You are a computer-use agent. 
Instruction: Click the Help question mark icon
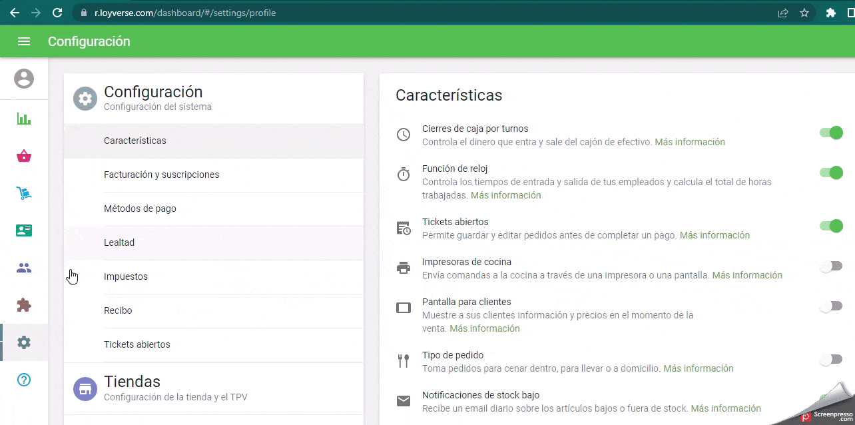tap(24, 380)
